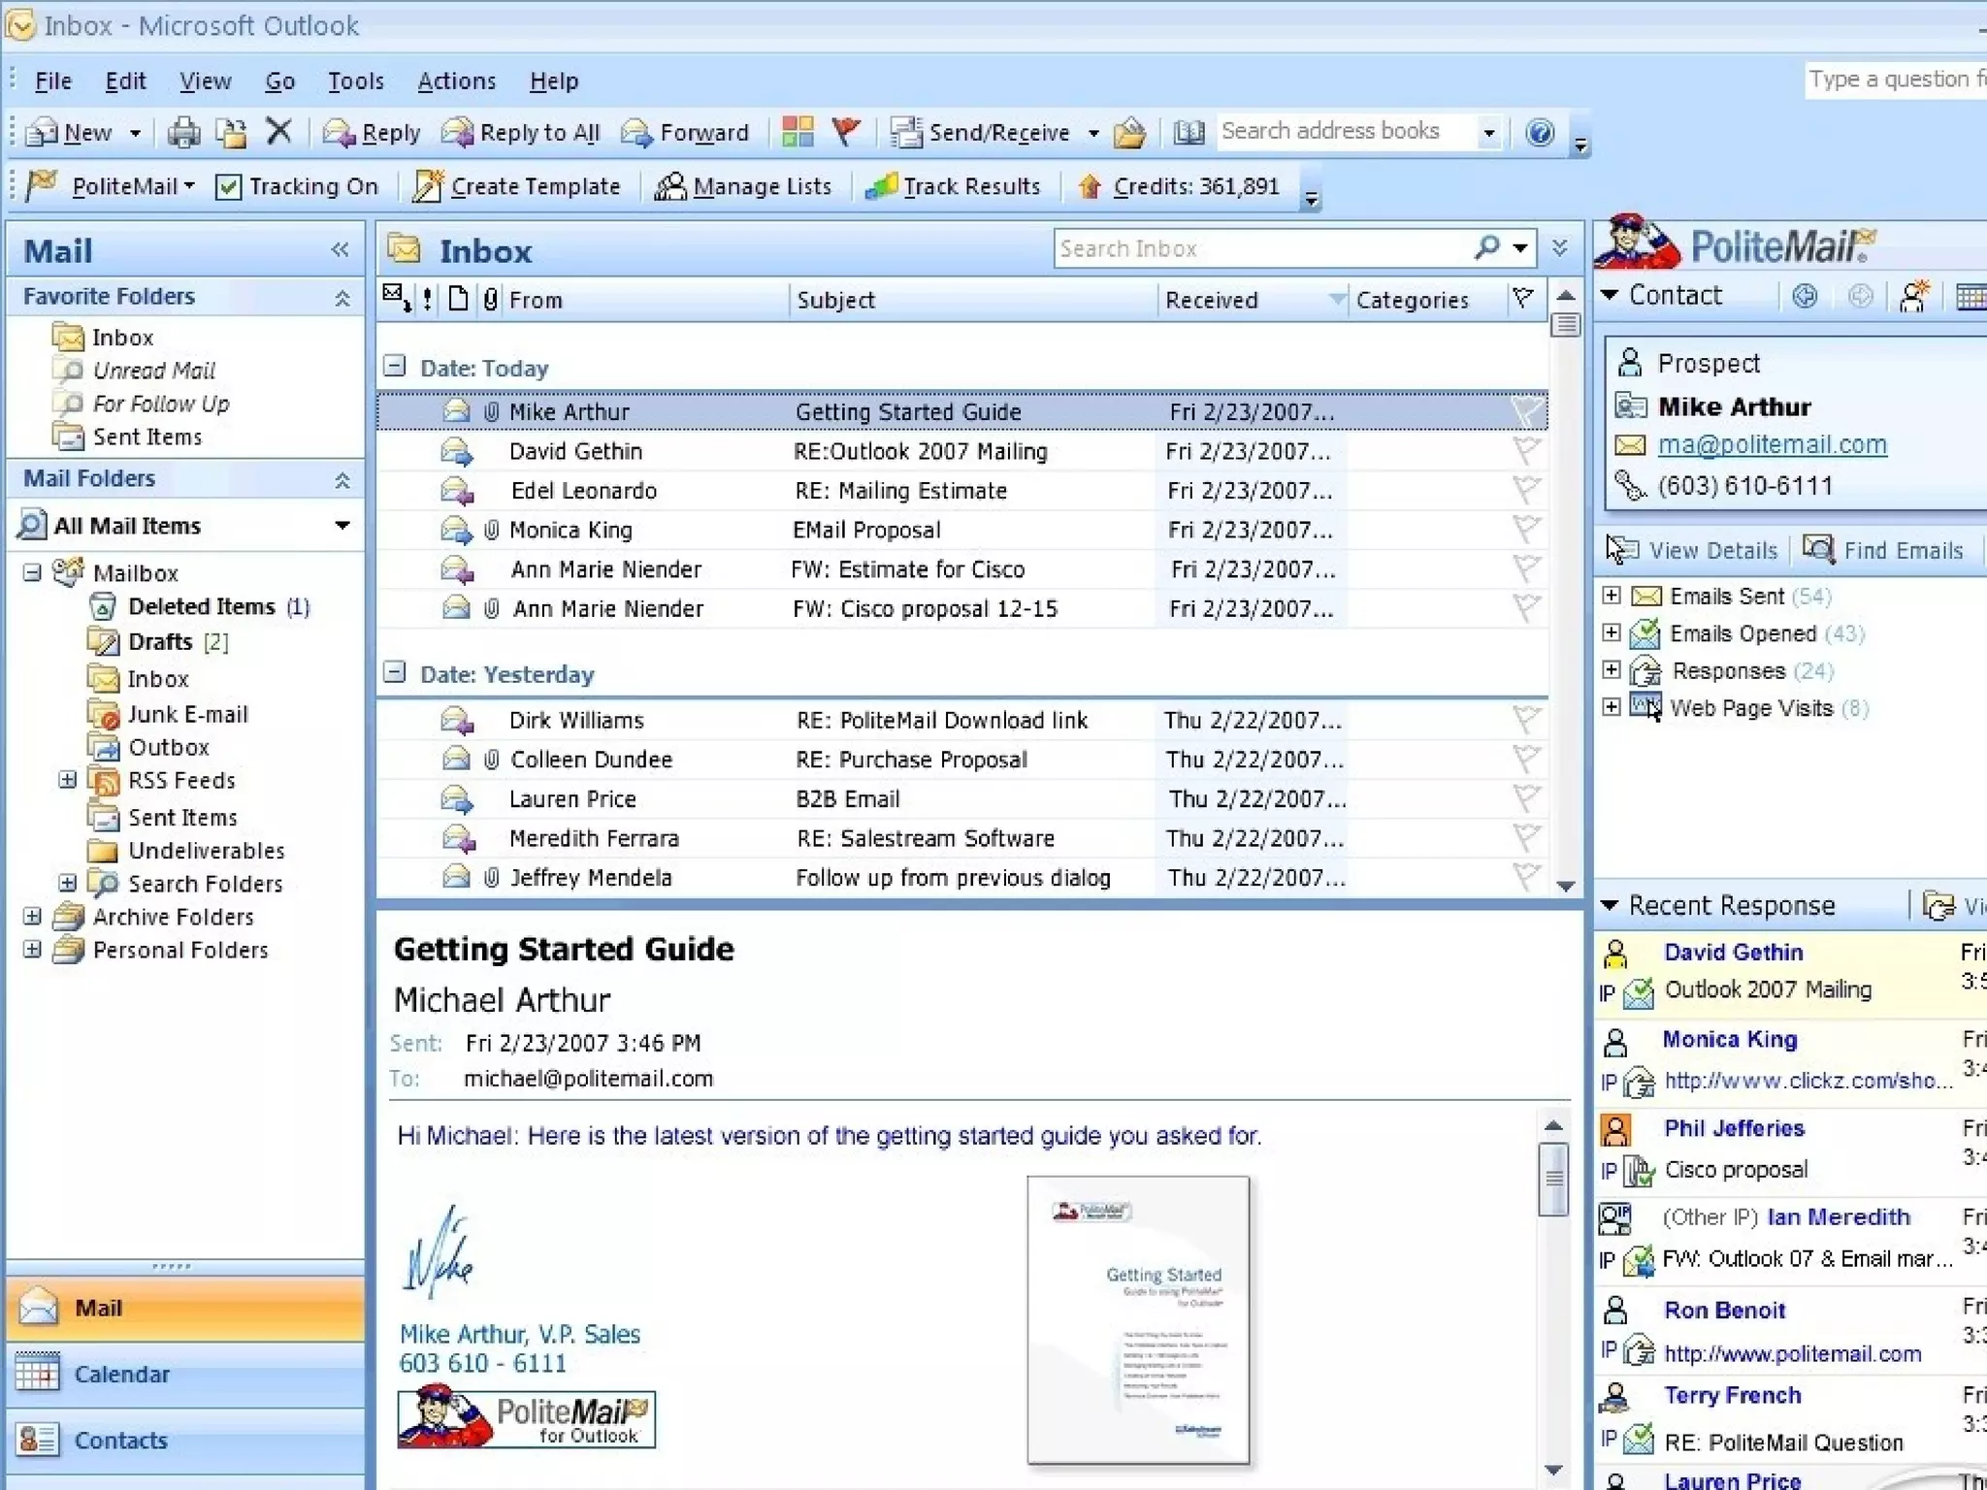Viewport: 1987px width, 1490px height.
Task: Click the Print icon in toolbar
Action: [182, 132]
